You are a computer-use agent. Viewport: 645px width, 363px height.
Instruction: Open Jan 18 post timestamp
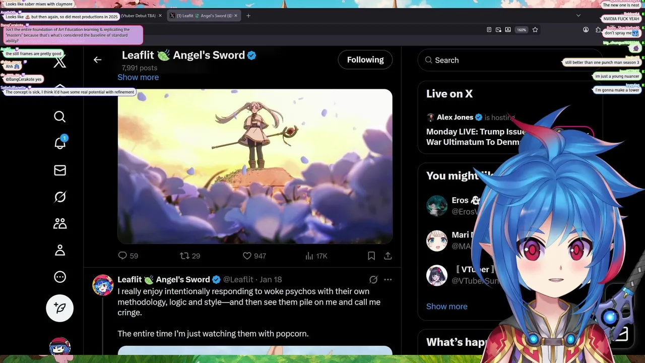click(271, 279)
